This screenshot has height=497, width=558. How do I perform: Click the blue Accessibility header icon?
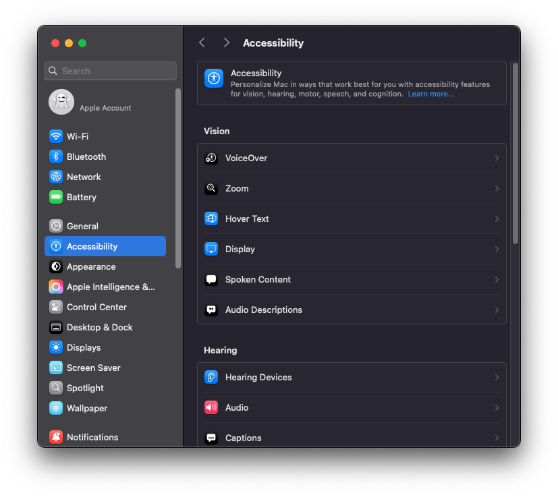(x=214, y=78)
